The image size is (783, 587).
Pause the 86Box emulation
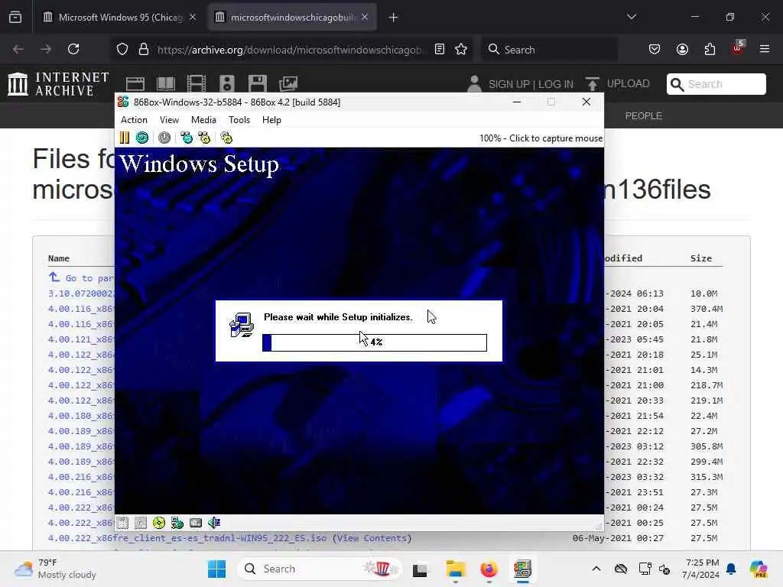pos(125,138)
